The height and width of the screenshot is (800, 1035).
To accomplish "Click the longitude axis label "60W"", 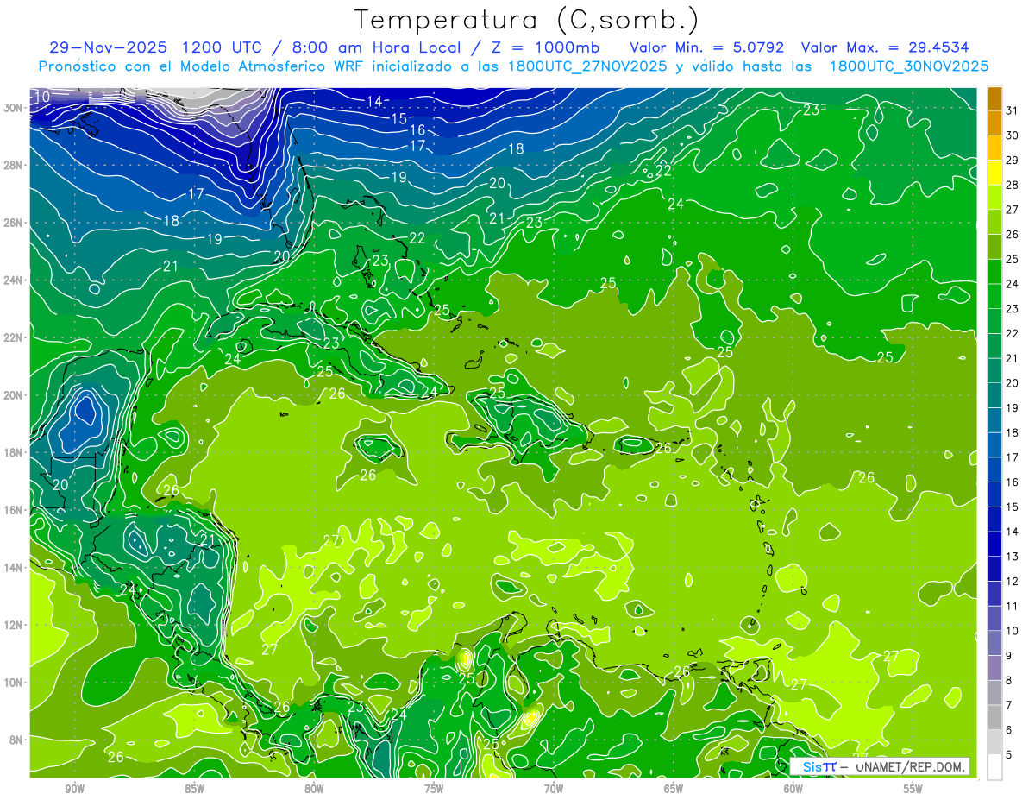I will tap(793, 789).
